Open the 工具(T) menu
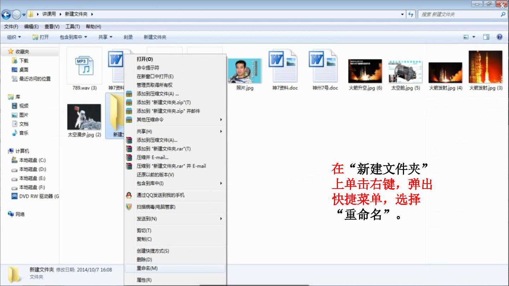509x286 pixels. pos(72,26)
